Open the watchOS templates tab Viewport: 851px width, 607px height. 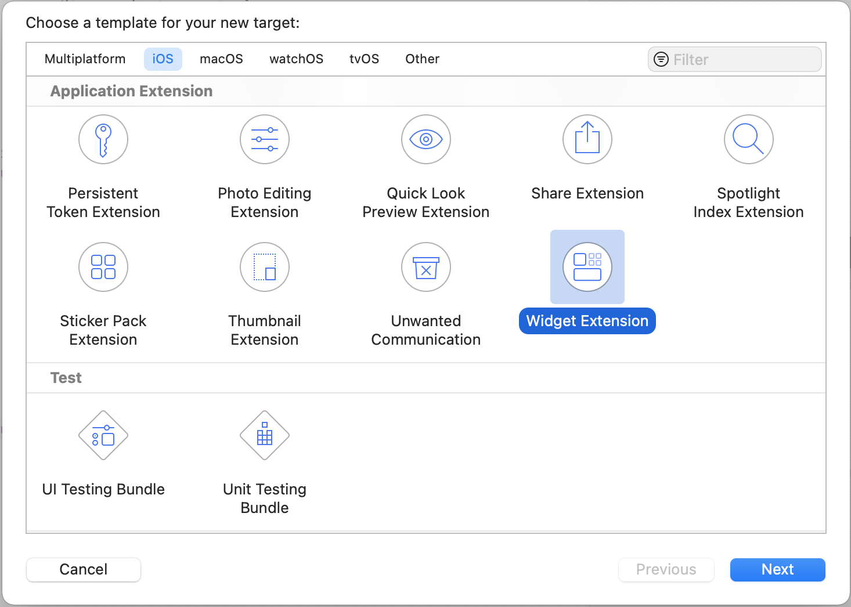[296, 59]
